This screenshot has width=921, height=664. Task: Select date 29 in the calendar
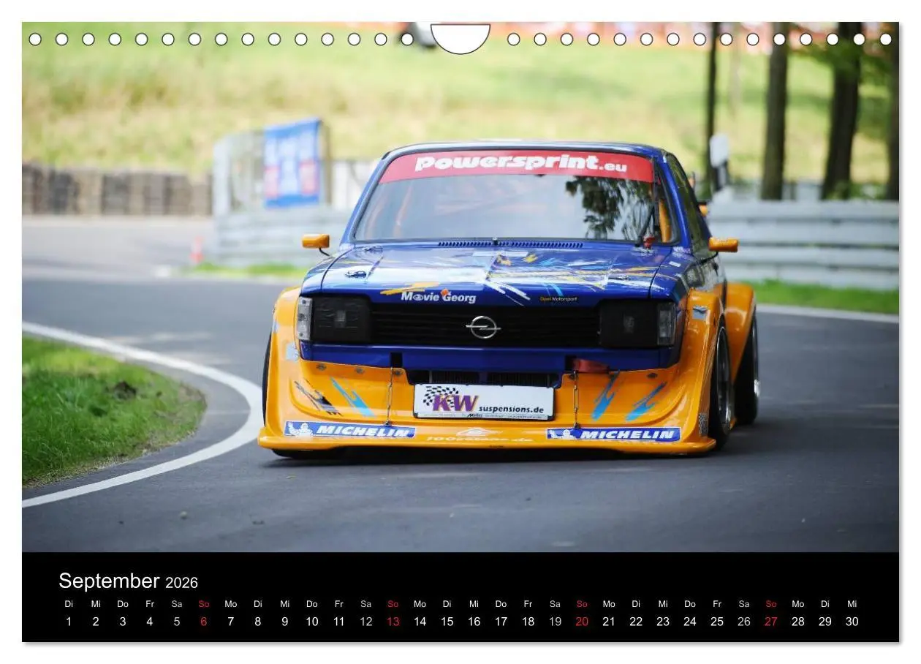point(825,622)
